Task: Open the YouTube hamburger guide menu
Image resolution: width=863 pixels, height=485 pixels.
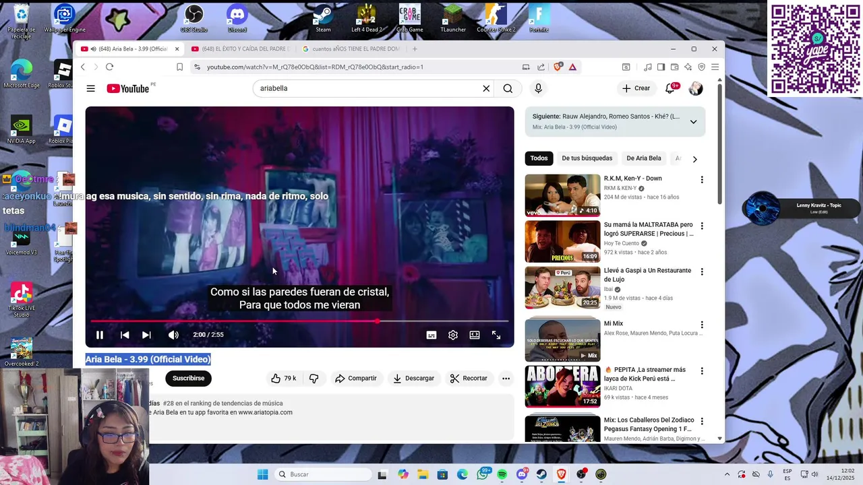Action: coord(90,88)
